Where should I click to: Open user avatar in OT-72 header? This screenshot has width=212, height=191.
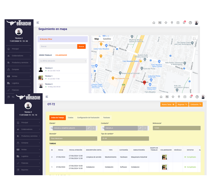203,97
